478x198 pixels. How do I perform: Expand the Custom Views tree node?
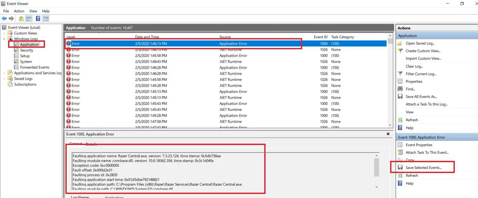pos(4,33)
